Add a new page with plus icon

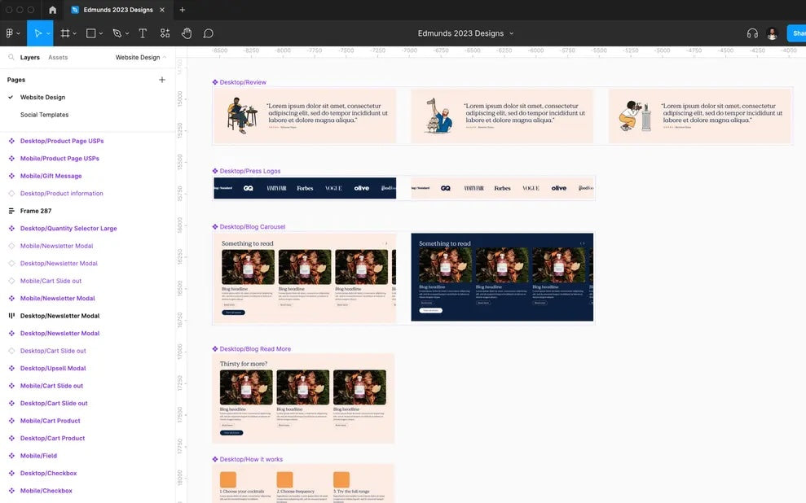(162, 80)
